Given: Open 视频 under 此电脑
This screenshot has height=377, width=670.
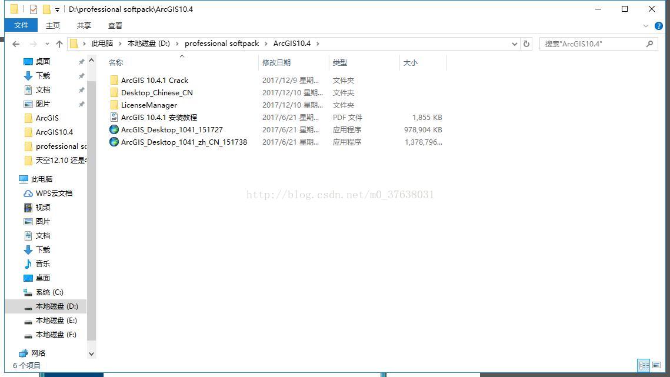Looking at the screenshot, I should (x=43, y=207).
